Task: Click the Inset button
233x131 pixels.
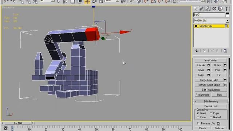Action: [217, 70]
